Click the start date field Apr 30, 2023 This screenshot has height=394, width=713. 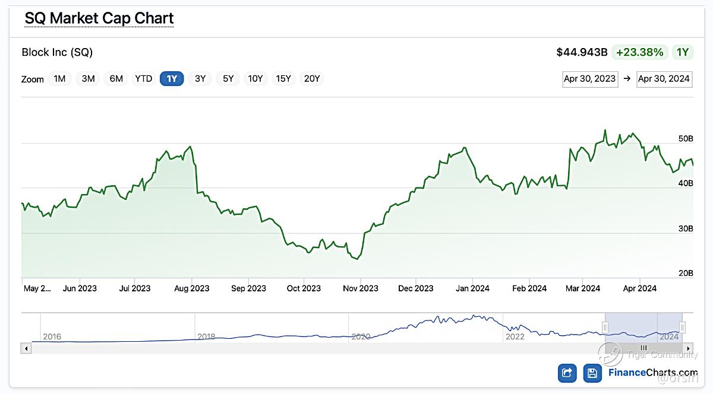tap(590, 79)
